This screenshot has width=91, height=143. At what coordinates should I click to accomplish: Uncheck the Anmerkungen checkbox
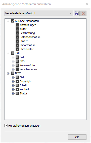tap(17, 25)
